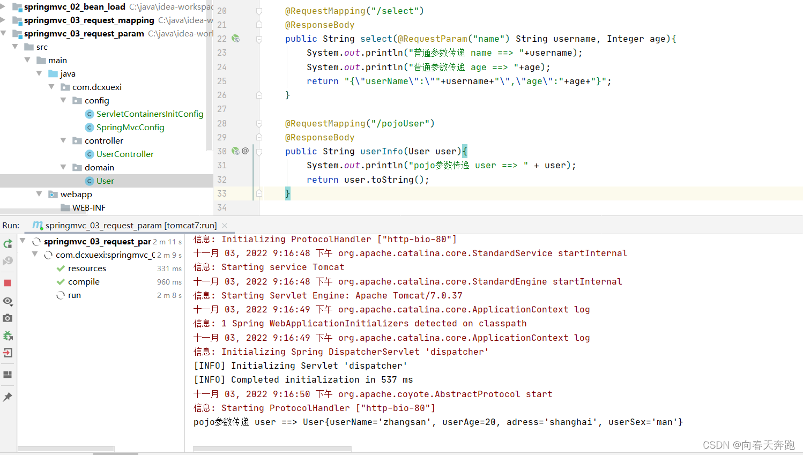Click the greyed rerun failed tests icon

[x=8, y=261]
